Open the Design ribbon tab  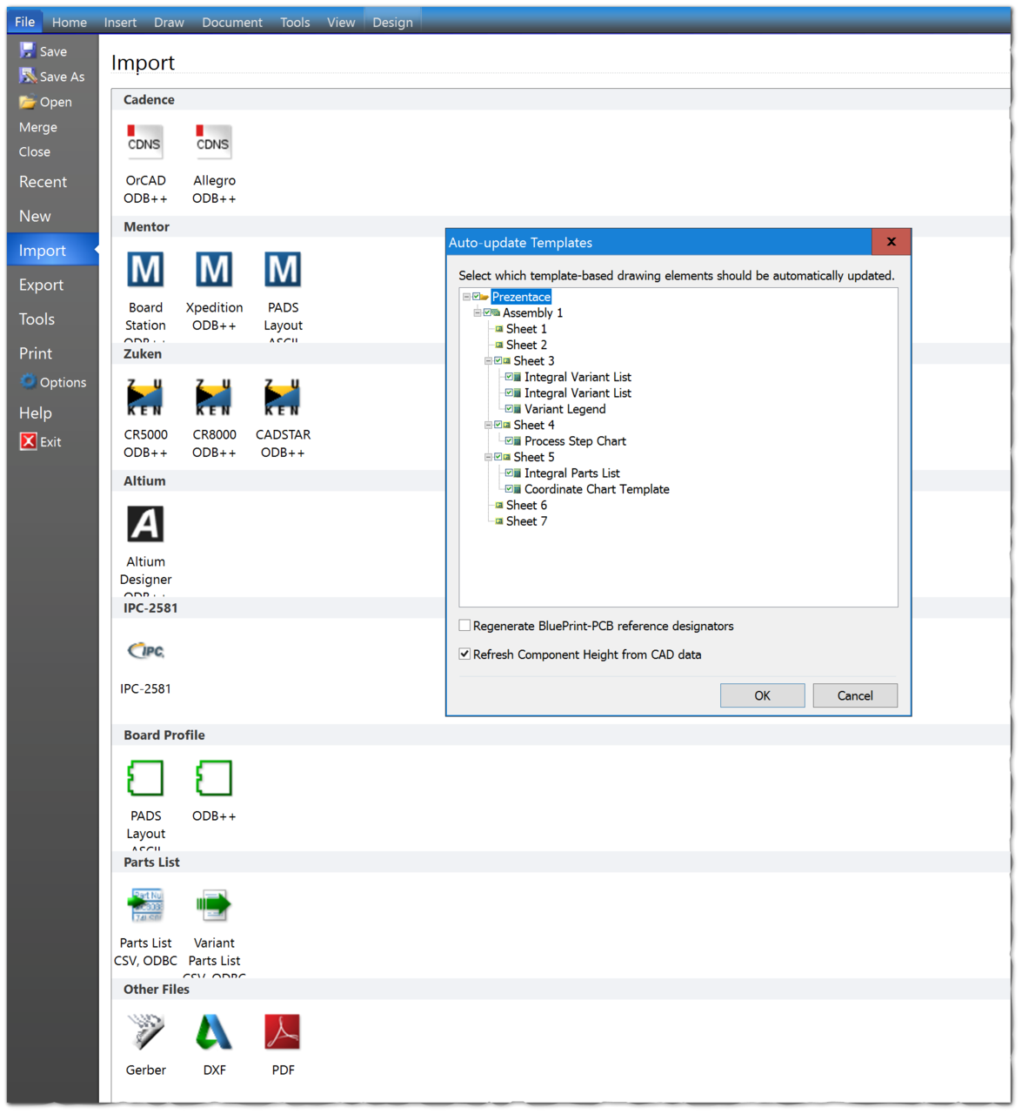pyautogui.click(x=392, y=22)
